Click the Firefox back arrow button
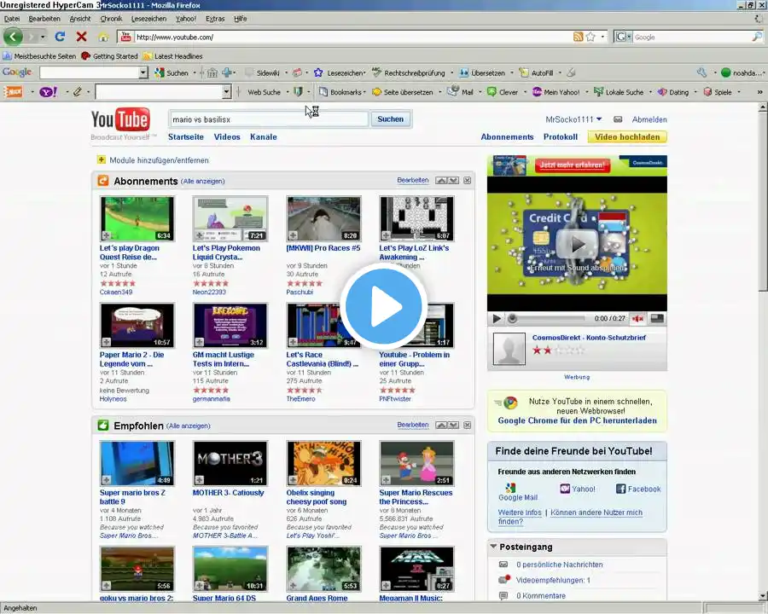Image resolution: width=768 pixels, height=614 pixels. point(13,37)
